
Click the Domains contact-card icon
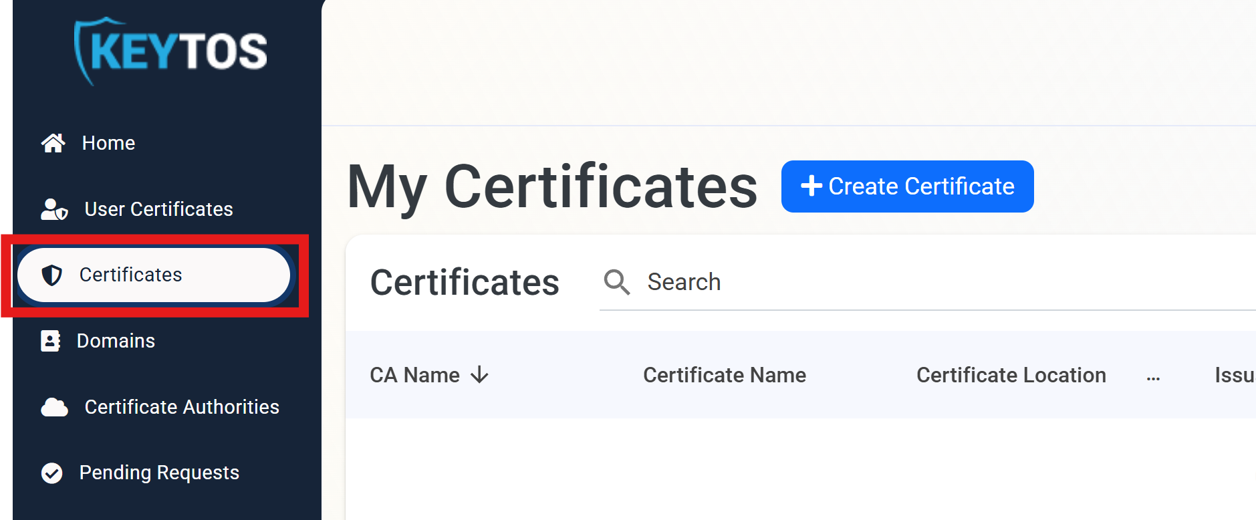(51, 341)
